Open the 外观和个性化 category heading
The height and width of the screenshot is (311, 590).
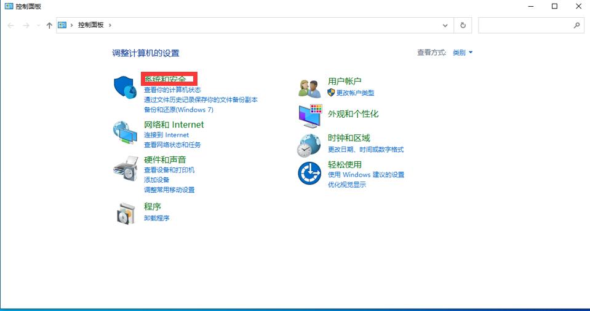point(353,113)
